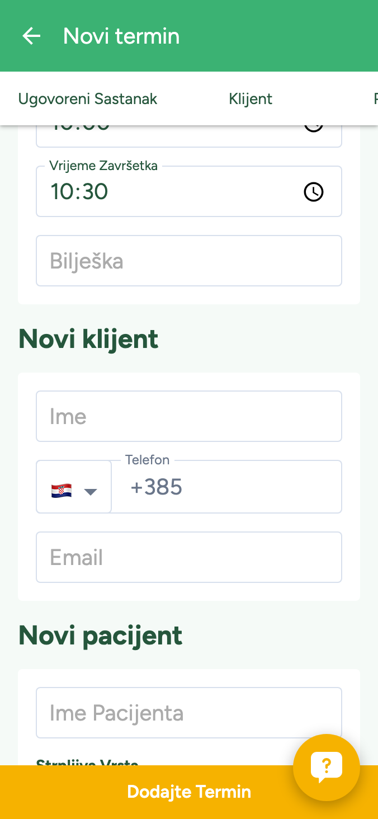Switch to the Ugovoreni Sastanak tab
The width and height of the screenshot is (378, 819).
[88, 99]
